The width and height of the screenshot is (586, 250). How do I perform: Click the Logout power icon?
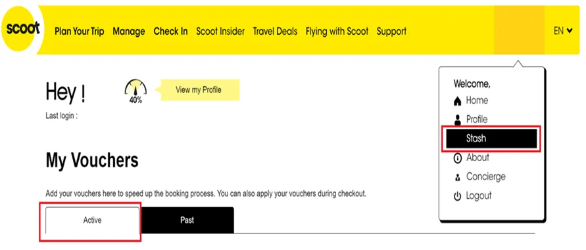pos(458,197)
